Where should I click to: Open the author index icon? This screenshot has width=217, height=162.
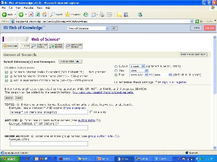98,120
